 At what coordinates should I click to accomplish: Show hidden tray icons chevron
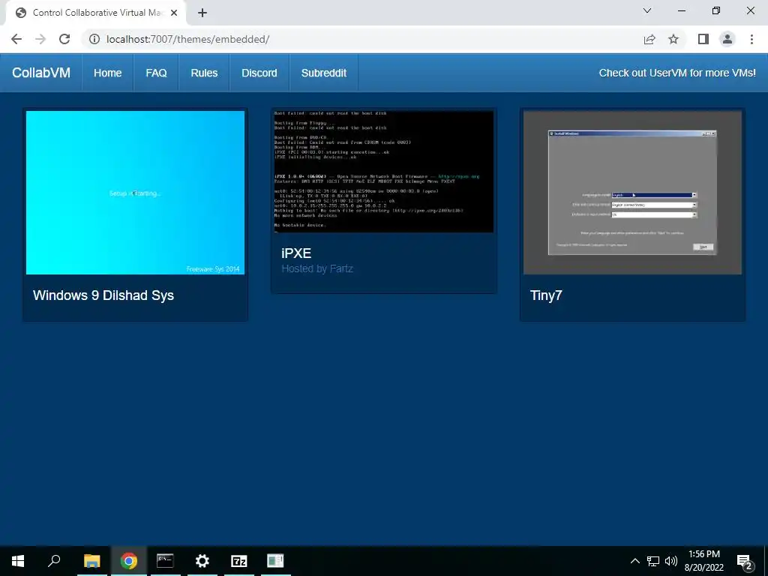pyautogui.click(x=634, y=561)
